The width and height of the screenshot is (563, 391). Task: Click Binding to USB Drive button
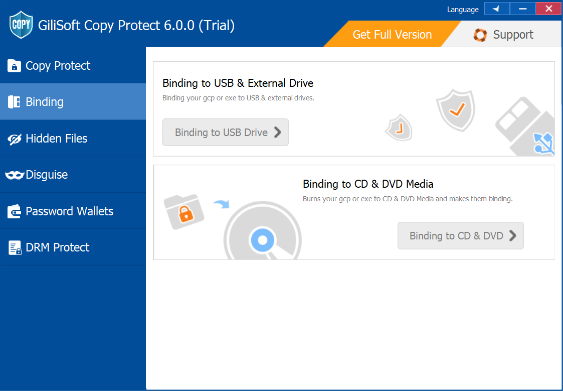pyautogui.click(x=226, y=132)
